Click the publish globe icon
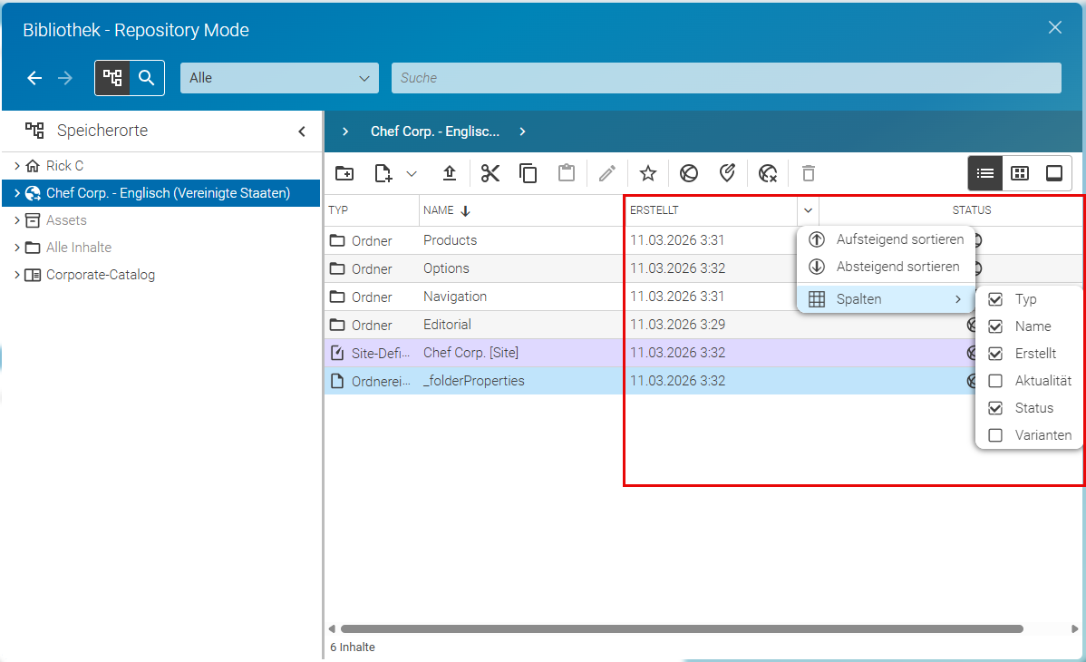 click(688, 173)
